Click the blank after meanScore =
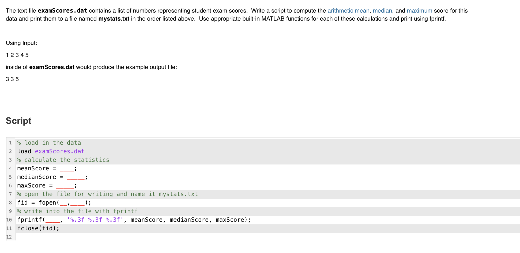Screen dimensions: 520x253 click(x=66, y=168)
